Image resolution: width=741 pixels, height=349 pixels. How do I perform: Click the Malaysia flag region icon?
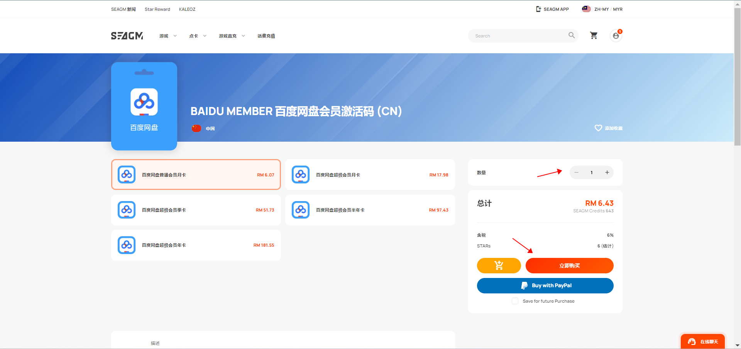[586, 9]
